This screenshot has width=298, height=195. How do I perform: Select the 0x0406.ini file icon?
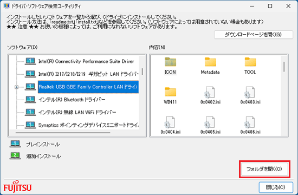click(x=250, y=122)
